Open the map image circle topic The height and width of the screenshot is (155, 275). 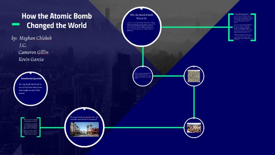(x=194, y=76)
